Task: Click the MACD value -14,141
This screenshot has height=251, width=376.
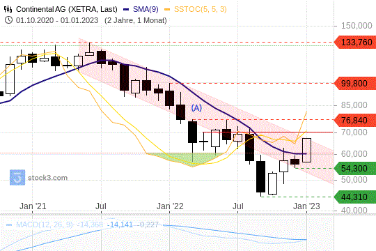Action: pyautogui.click(x=120, y=225)
